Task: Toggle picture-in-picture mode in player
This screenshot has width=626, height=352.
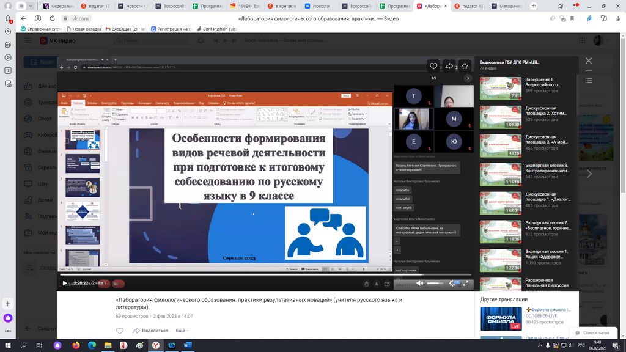Action: tap(387, 284)
